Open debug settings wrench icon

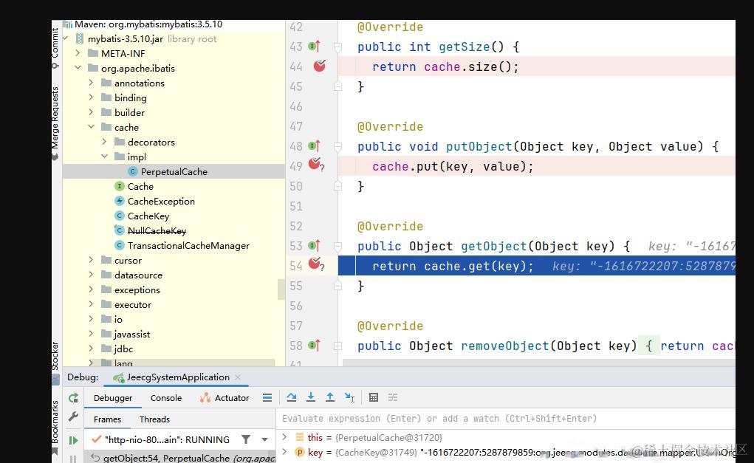point(73,416)
